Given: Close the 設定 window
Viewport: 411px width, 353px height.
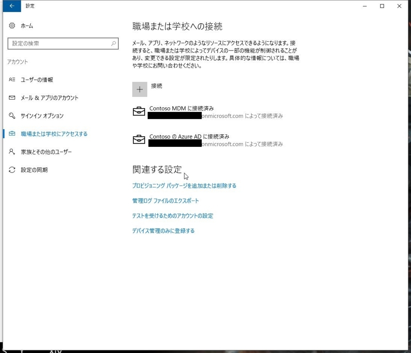Looking at the screenshot, I should (399, 6).
